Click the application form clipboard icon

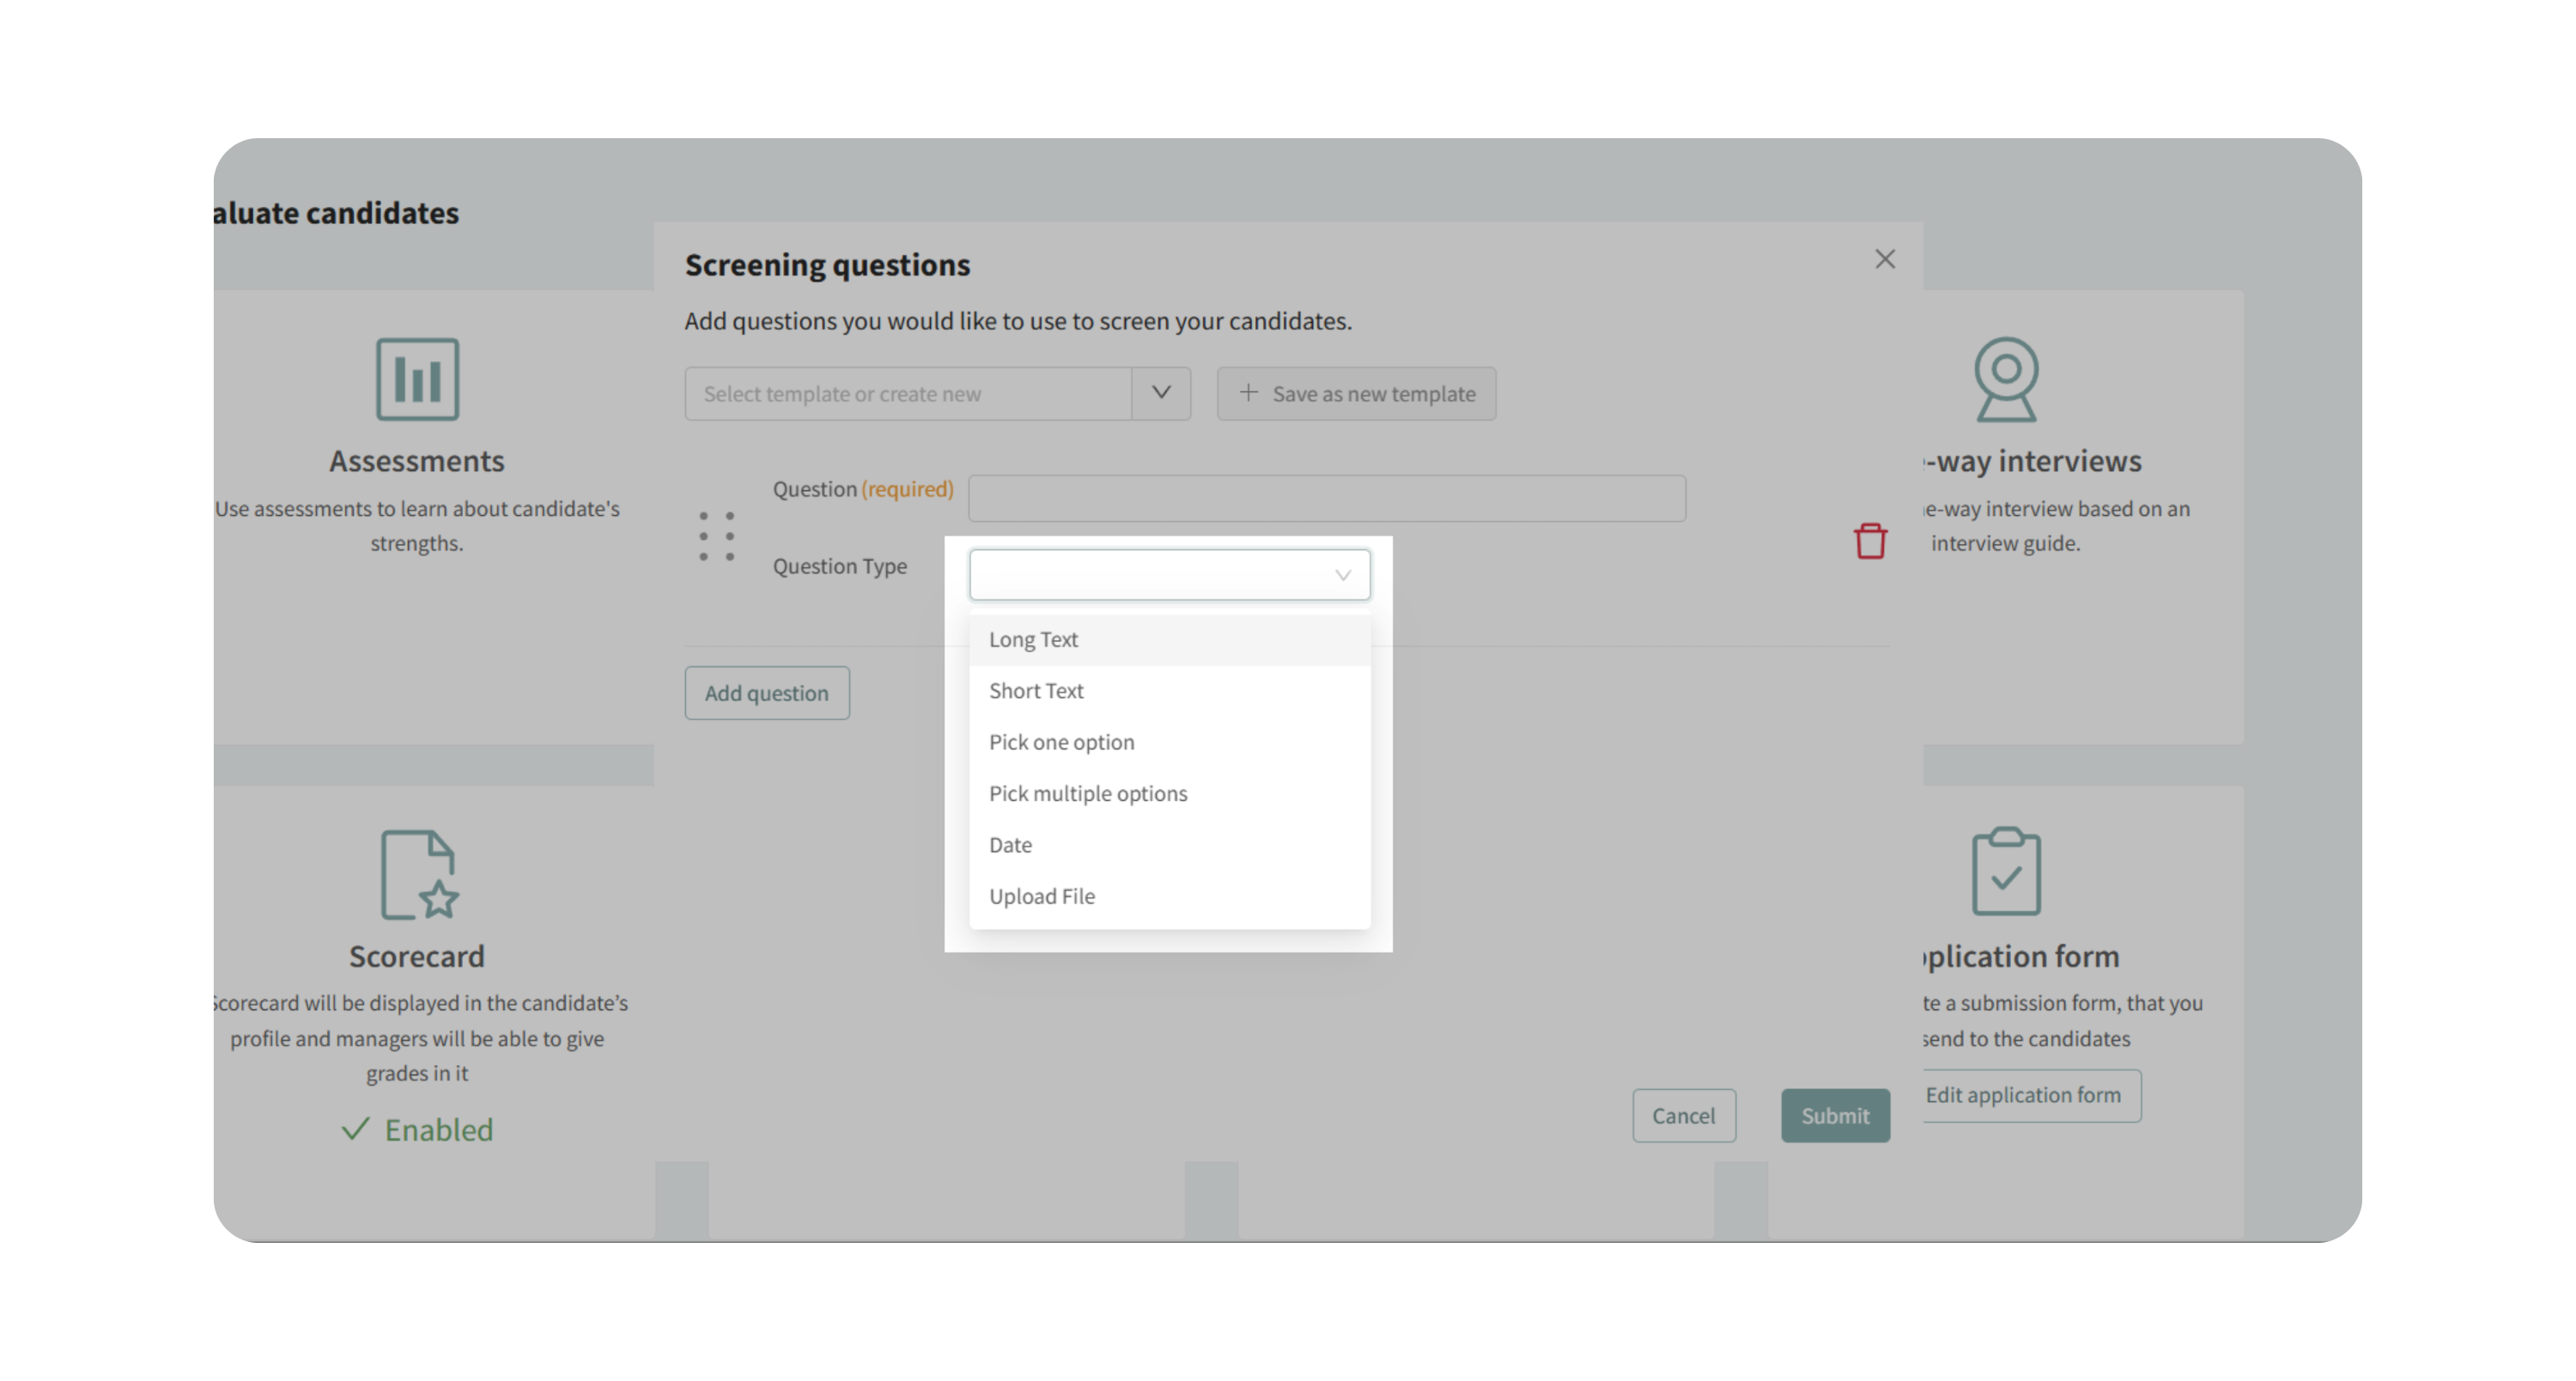(2005, 870)
